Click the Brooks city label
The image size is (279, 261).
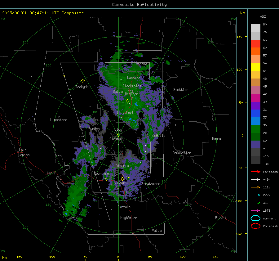click(220, 217)
